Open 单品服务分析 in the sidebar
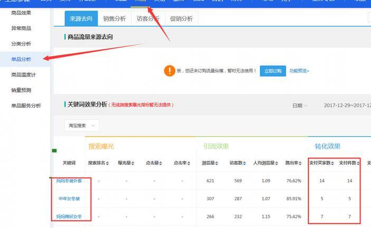 point(26,105)
